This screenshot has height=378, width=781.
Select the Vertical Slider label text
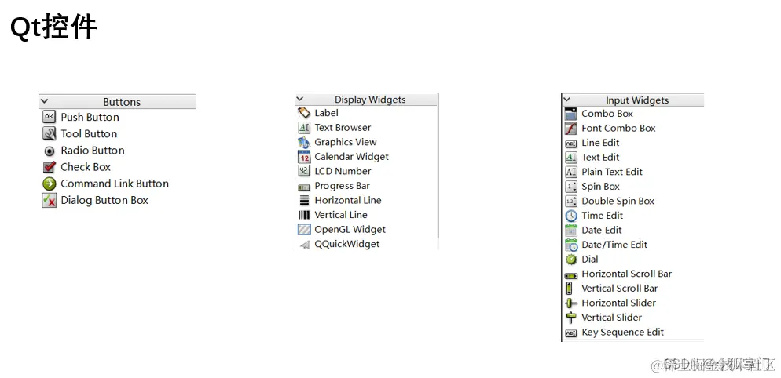pyautogui.click(x=611, y=318)
